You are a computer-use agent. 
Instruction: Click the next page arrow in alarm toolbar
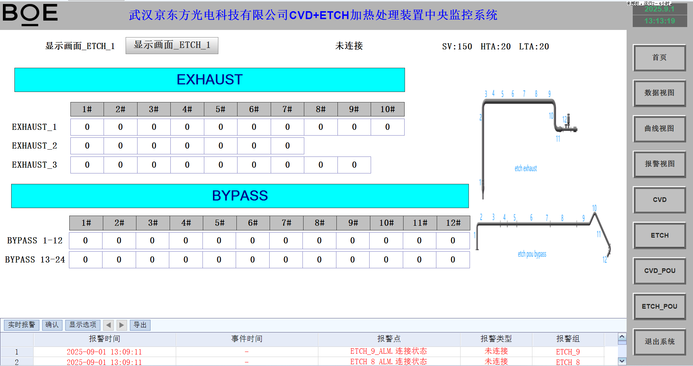(122, 325)
